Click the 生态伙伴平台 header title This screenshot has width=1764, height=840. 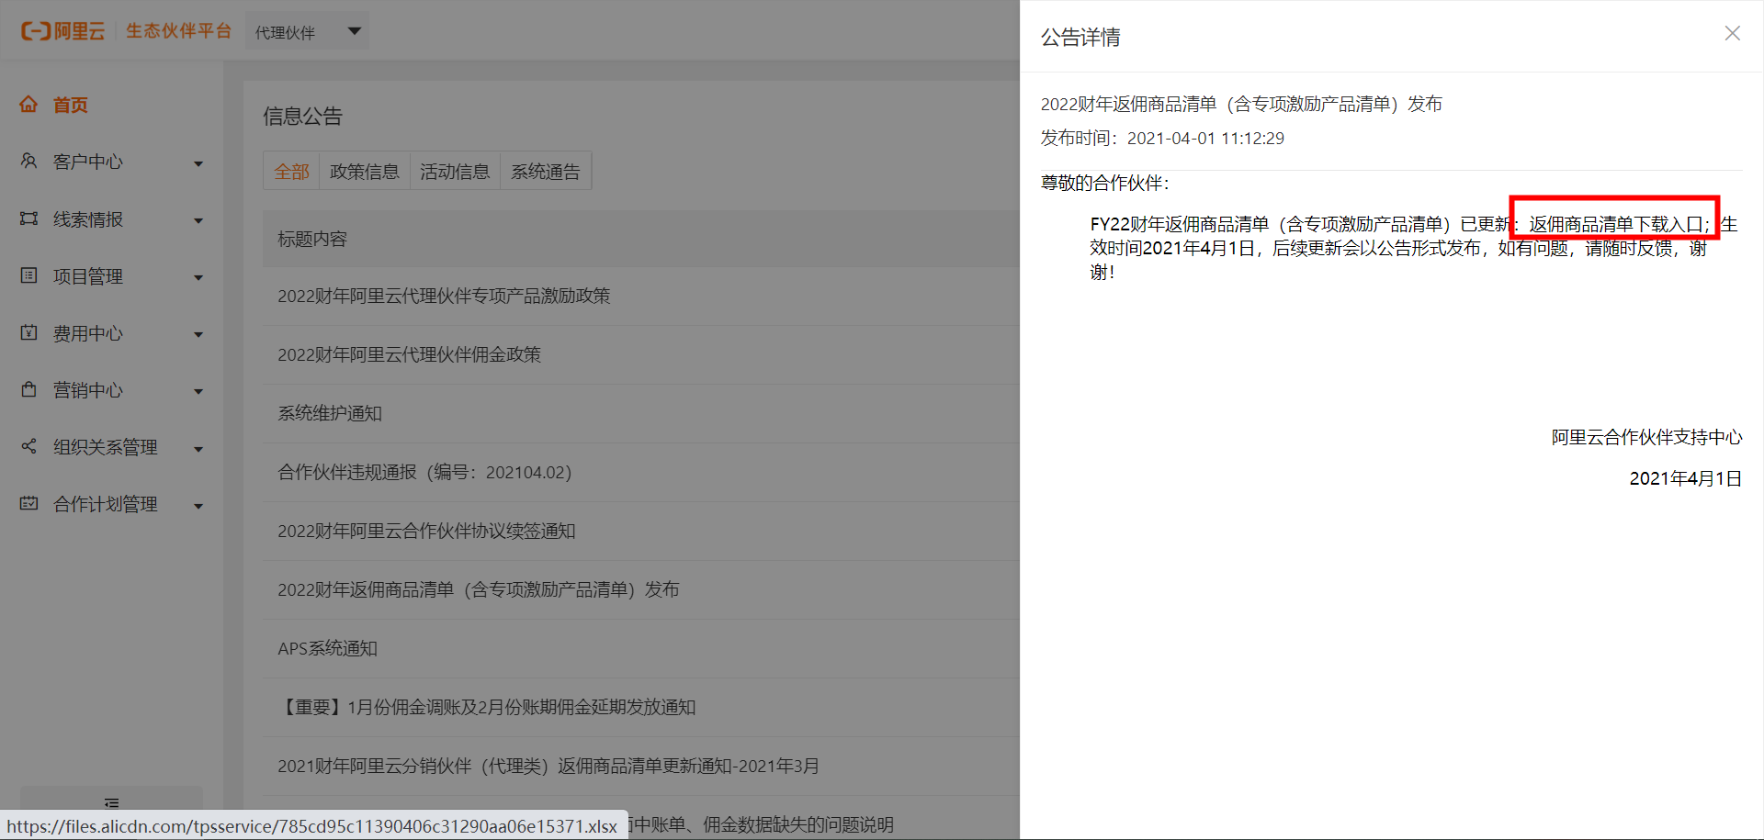click(x=178, y=31)
